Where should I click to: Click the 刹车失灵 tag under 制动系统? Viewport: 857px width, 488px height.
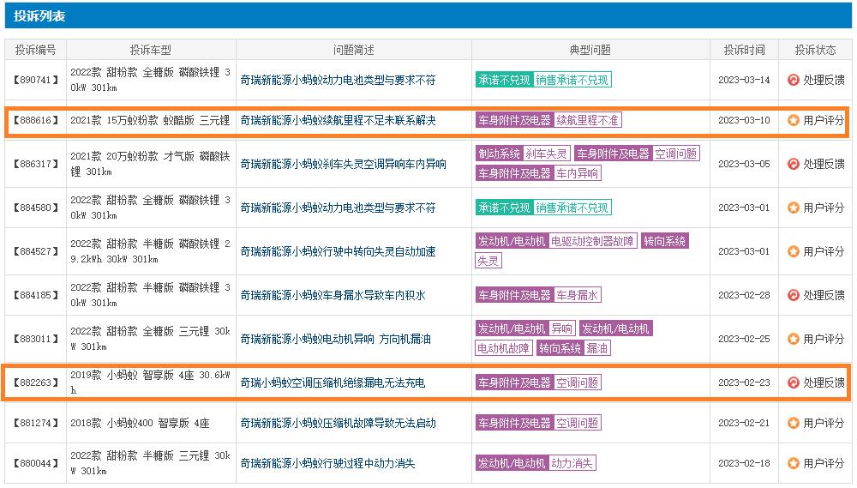pyautogui.click(x=546, y=154)
